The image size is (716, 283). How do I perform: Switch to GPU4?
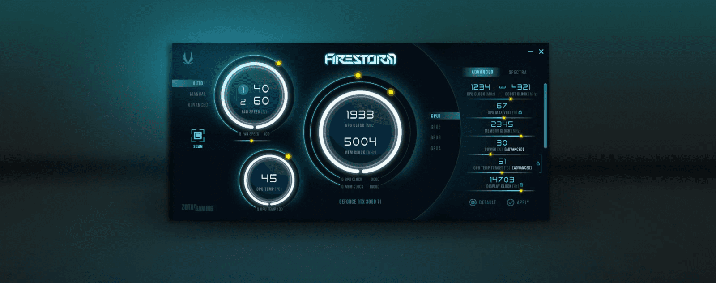(x=435, y=148)
